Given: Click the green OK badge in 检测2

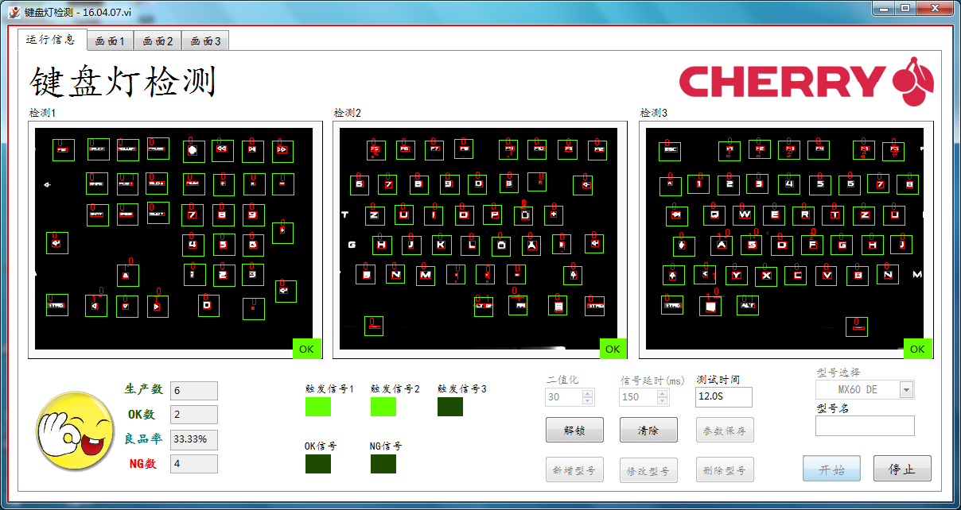Looking at the screenshot, I should pos(612,349).
